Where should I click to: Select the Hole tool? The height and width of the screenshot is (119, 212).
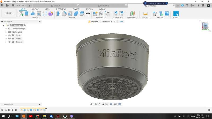tap(39, 14)
